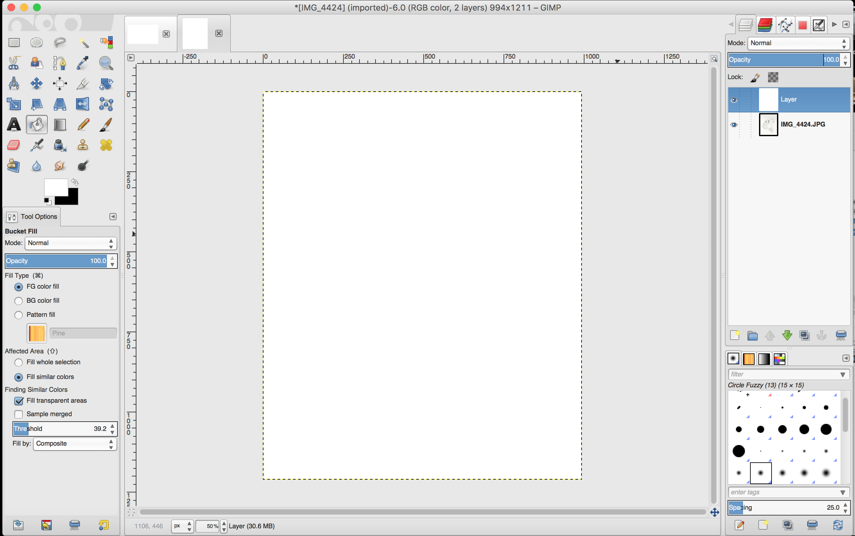Select the Pencil tool
The width and height of the screenshot is (855, 536).
pyautogui.click(x=83, y=124)
